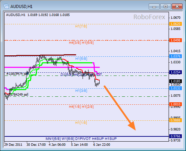The height and width of the screenshot is (151, 186).
Task: Select the 6 Jan 22:00 time marker
Action: [x=102, y=145]
